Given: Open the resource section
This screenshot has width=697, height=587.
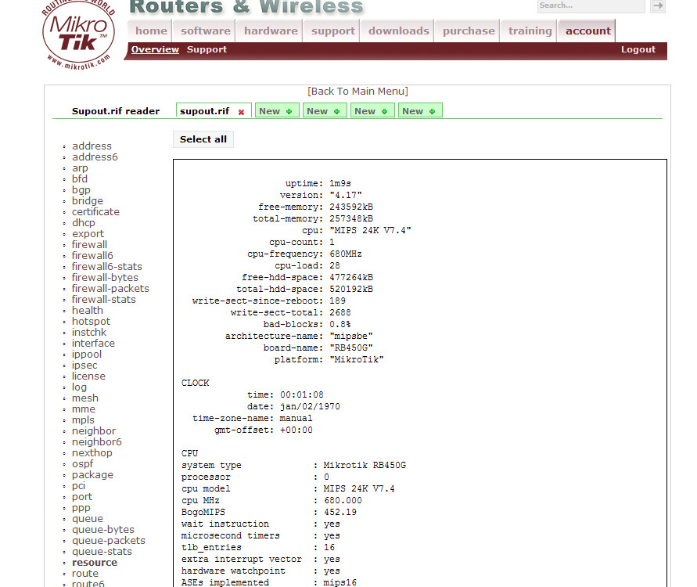Looking at the screenshot, I should pos(95,563).
